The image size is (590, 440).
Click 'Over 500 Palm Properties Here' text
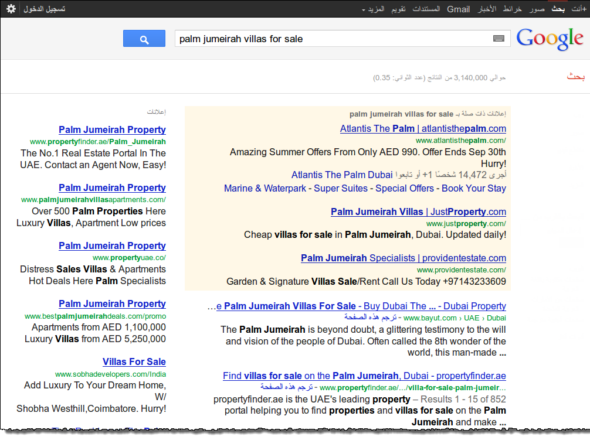[99, 211]
